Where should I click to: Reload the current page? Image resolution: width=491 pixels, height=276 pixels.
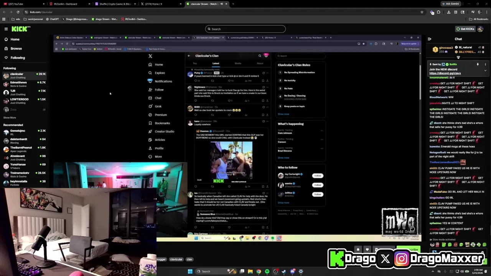coord(18,12)
